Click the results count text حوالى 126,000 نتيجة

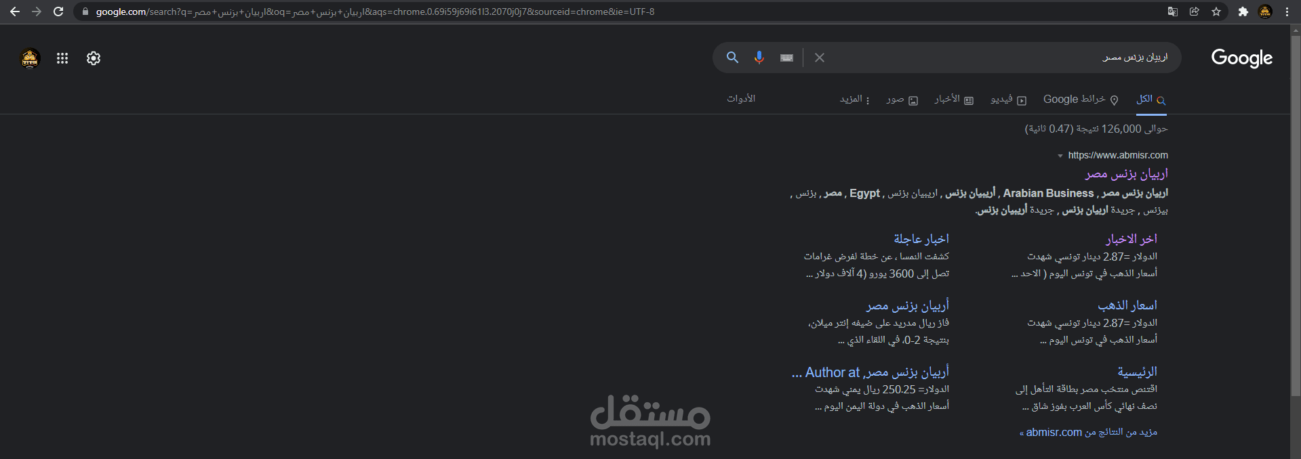(1096, 129)
